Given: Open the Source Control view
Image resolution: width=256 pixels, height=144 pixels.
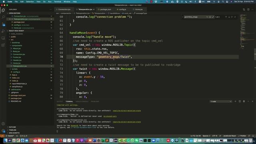Looking at the screenshot, I should tap(3, 24).
